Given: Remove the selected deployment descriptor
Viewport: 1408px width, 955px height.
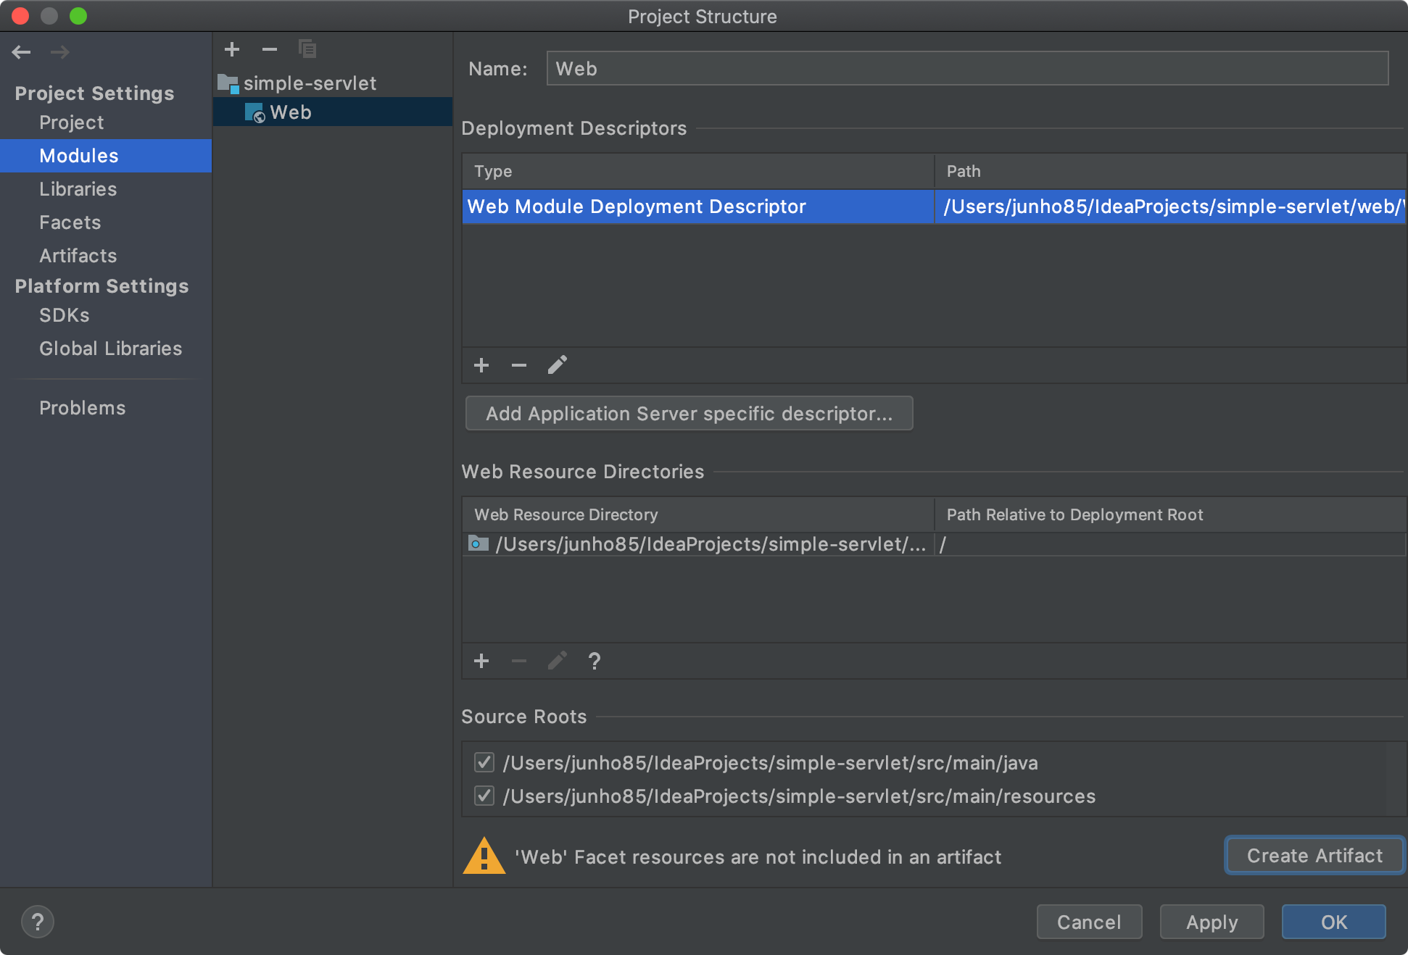Looking at the screenshot, I should pyautogui.click(x=519, y=365).
